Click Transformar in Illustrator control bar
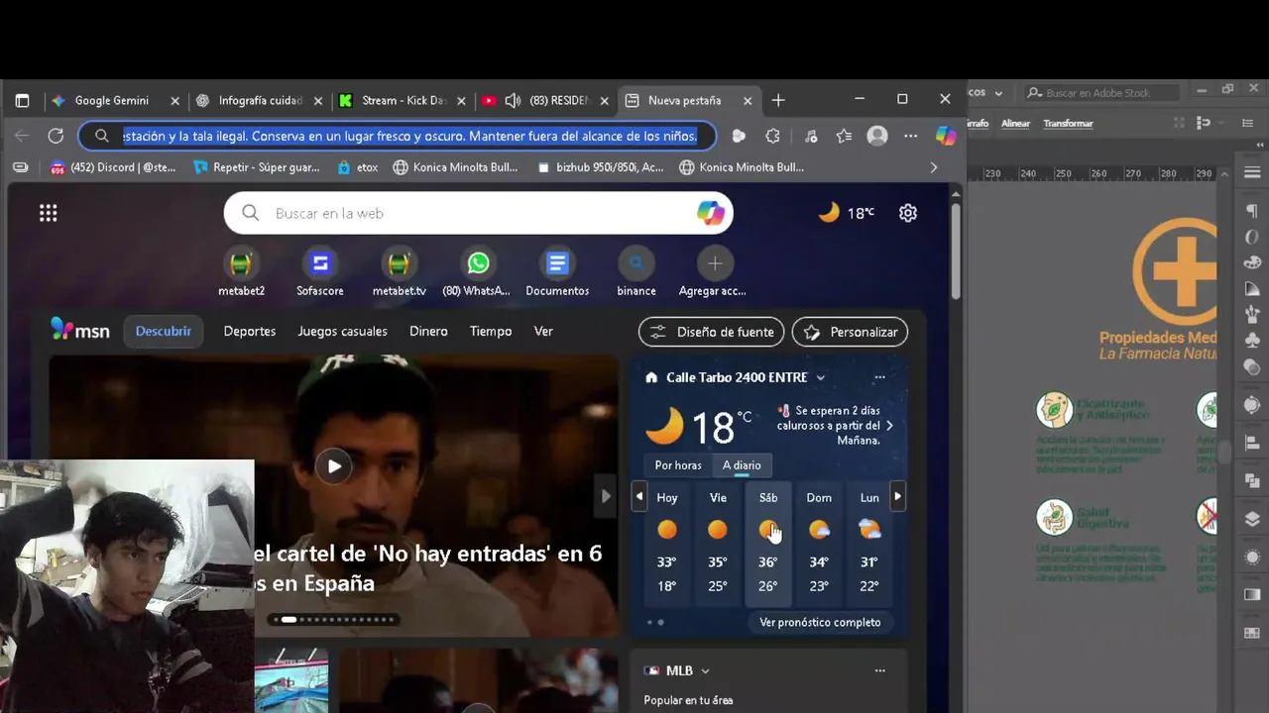 click(x=1068, y=124)
